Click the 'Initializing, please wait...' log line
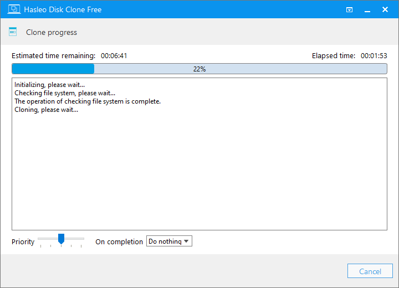This screenshot has height=288, width=399. click(50, 85)
